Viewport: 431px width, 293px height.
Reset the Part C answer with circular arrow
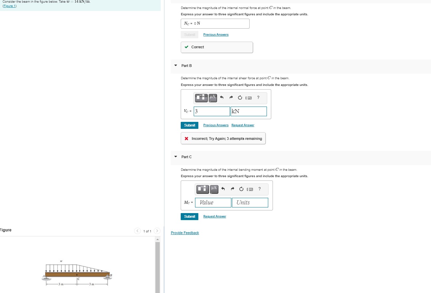[x=242, y=189]
